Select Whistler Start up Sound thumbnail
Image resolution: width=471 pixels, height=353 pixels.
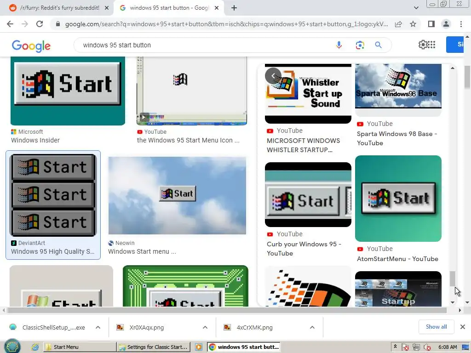[308, 94]
